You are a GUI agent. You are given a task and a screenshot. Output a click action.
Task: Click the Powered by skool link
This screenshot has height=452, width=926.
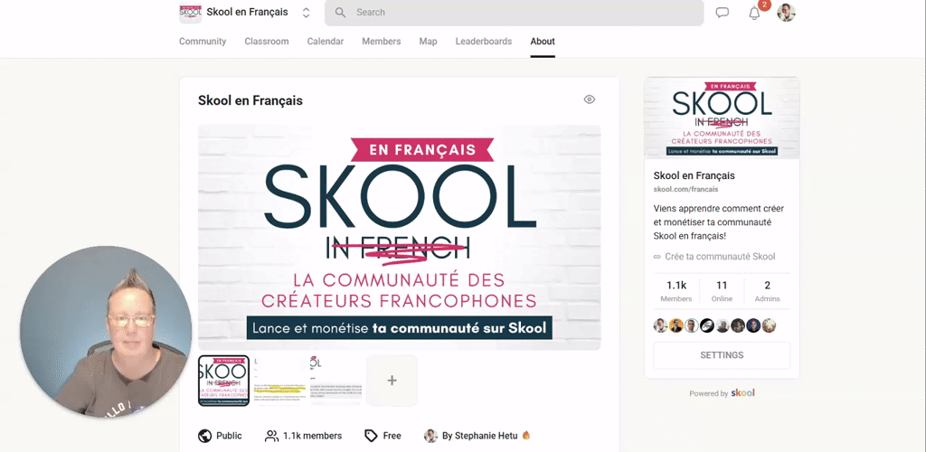point(722,393)
